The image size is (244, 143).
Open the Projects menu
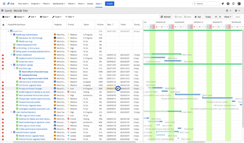point(36,3)
